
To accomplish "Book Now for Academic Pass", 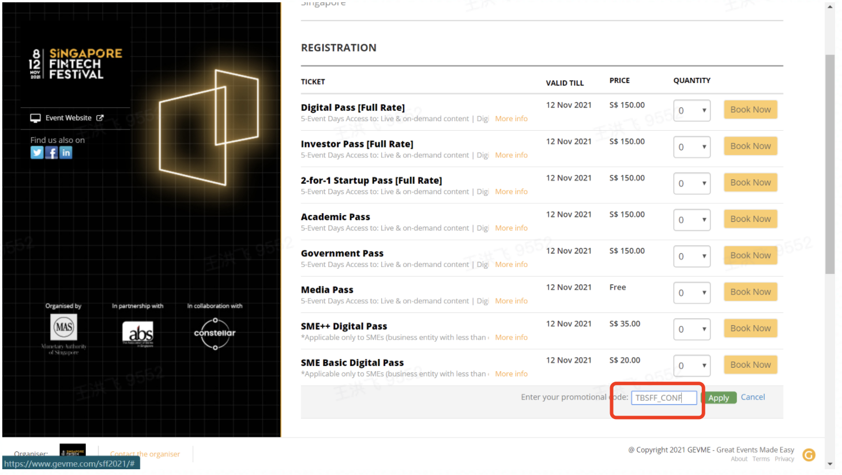I will click(750, 219).
